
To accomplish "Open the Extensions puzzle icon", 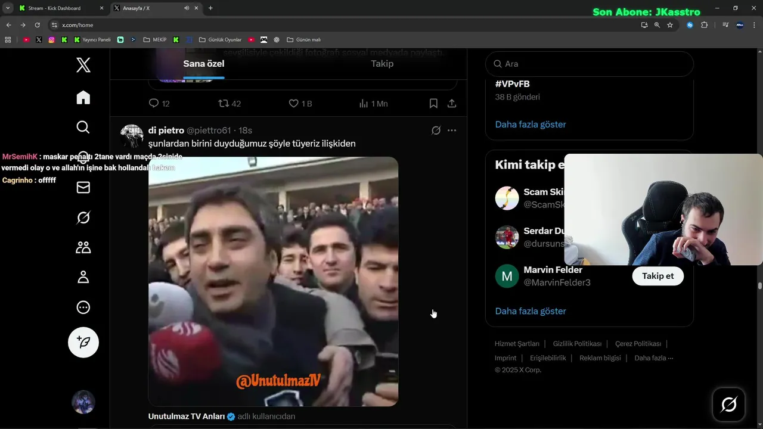I will pyautogui.click(x=704, y=25).
